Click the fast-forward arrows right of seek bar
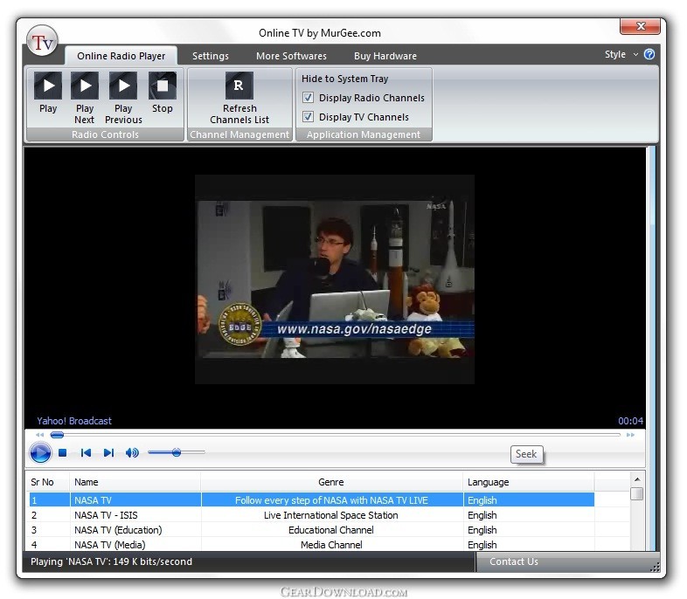 (630, 435)
